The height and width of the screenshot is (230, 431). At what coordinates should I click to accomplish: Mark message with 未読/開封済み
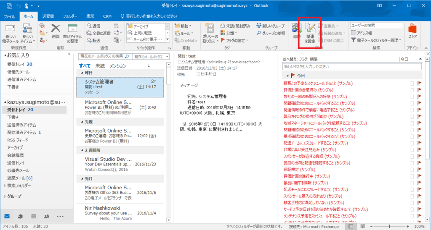click(x=235, y=26)
